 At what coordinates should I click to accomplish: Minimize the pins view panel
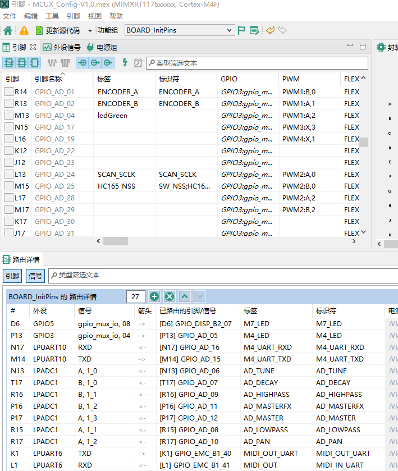[x=350, y=45]
